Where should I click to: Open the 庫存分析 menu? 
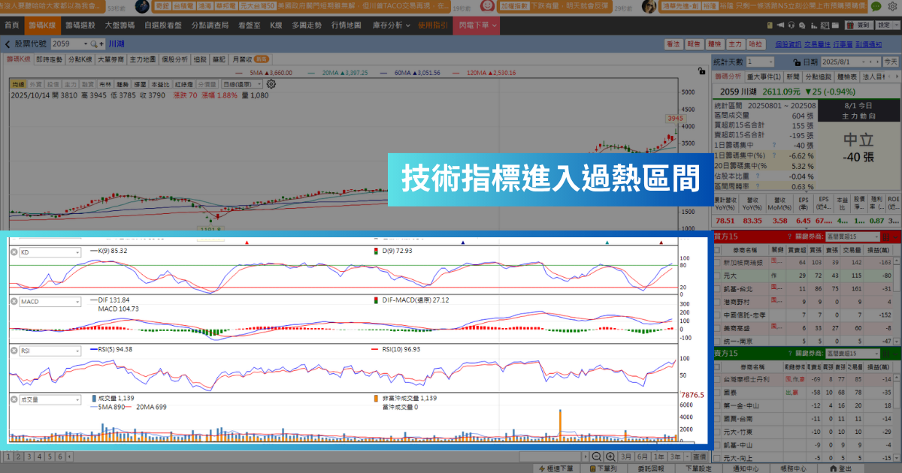pos(391,25)
